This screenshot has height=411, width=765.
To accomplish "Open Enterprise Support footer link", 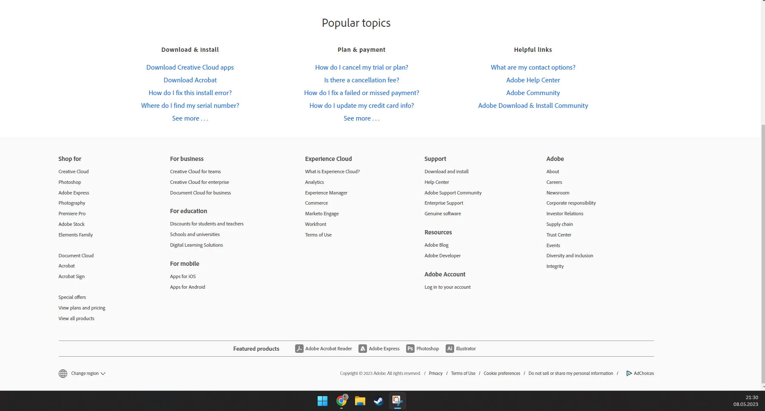I will (444, 203).
